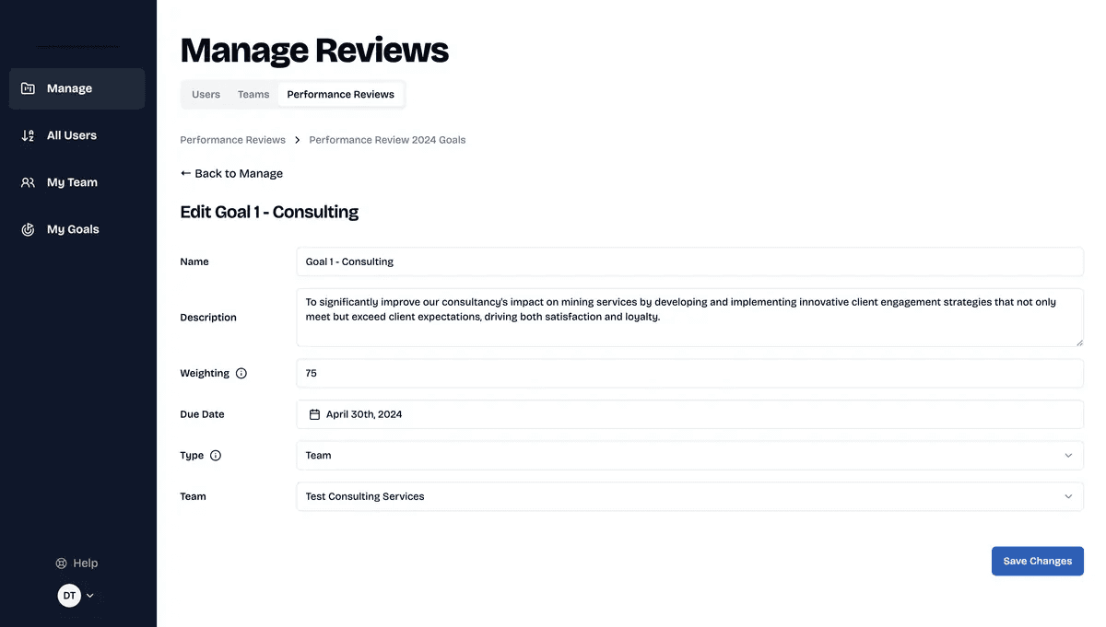Click the calendar icon in Due Date
1106x627 pixels.
pos(314,414)
